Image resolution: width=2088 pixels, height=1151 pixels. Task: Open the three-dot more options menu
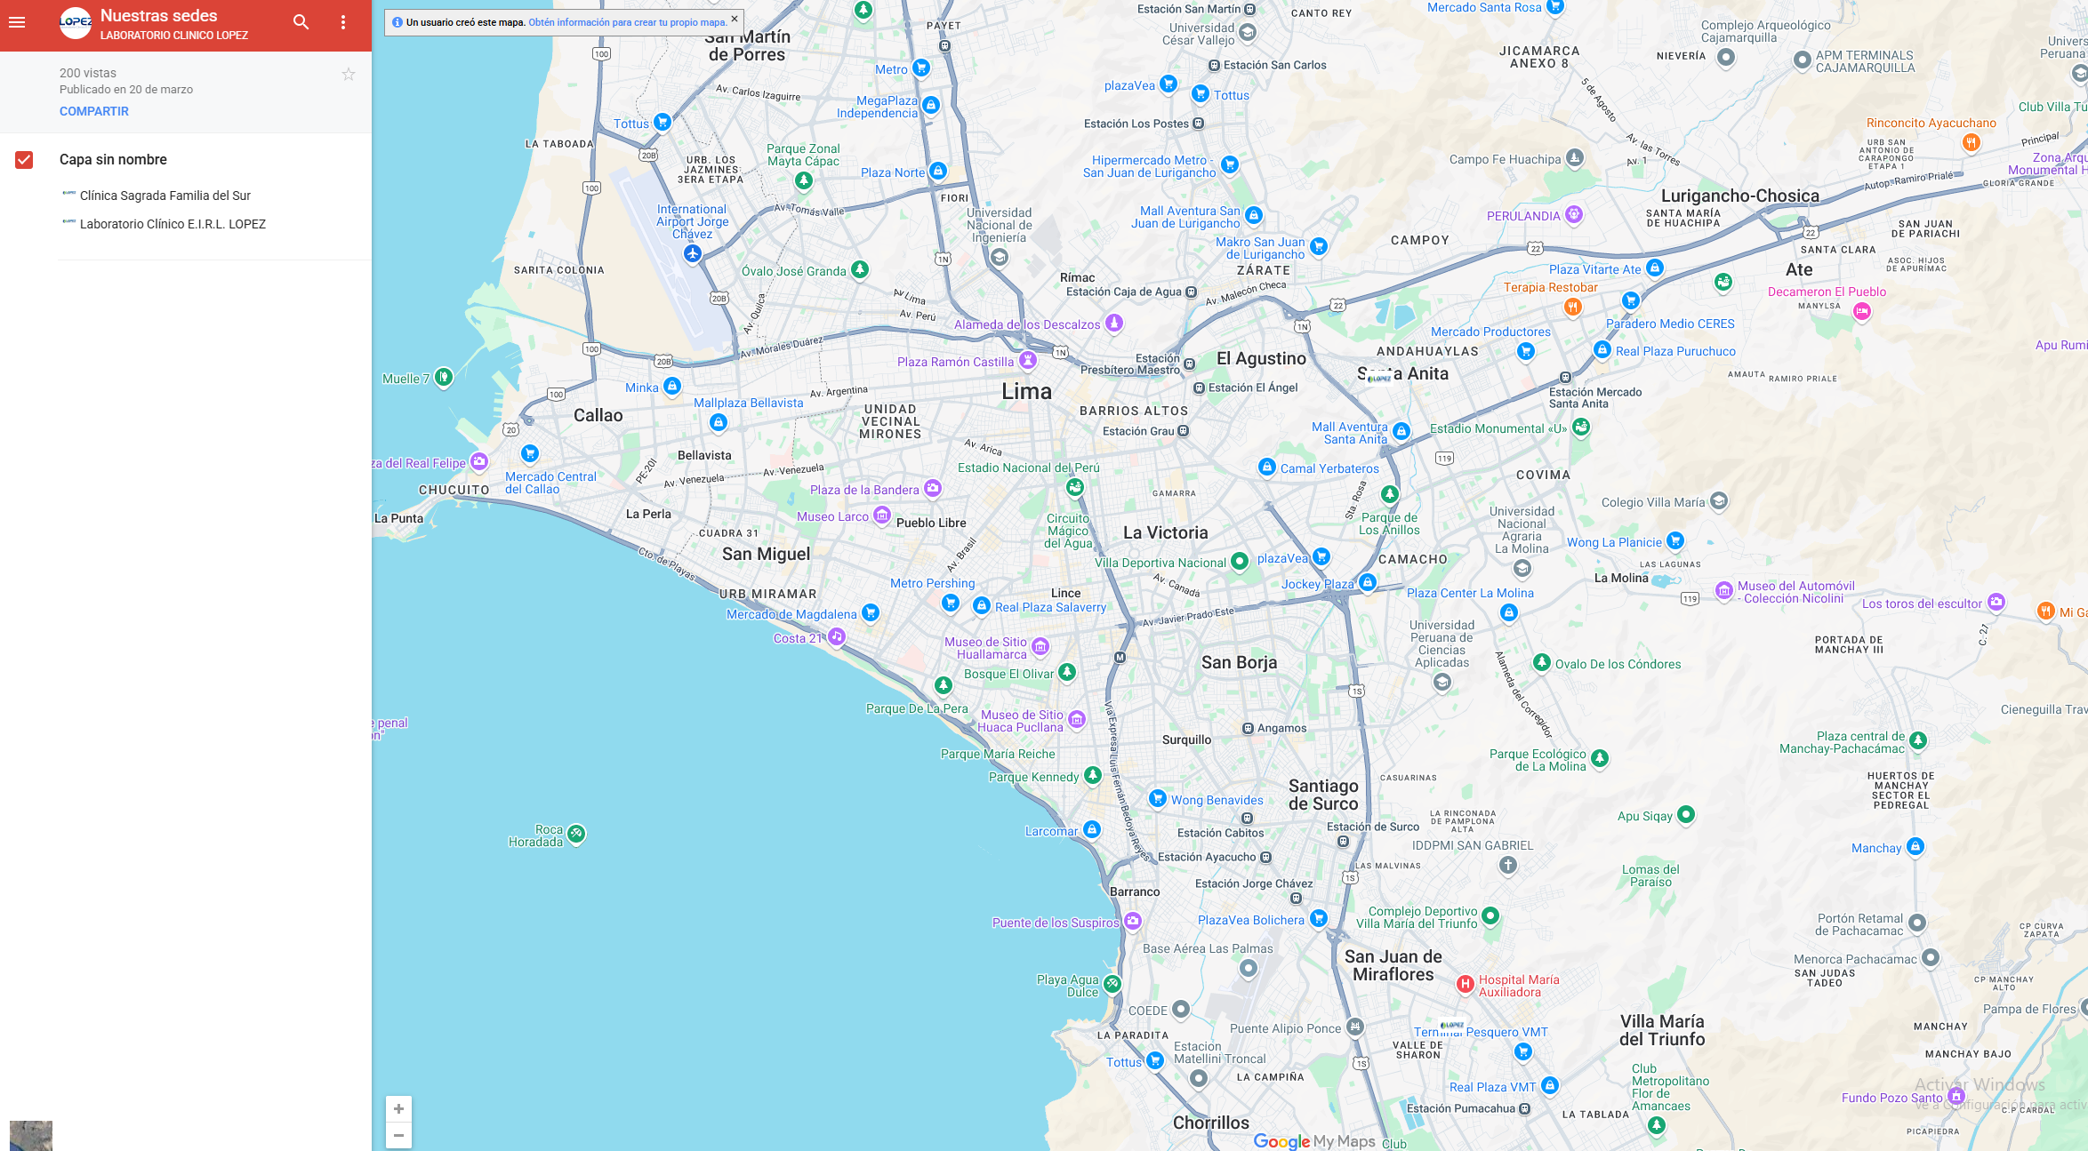pyautogui.click(x=343, y=22)
